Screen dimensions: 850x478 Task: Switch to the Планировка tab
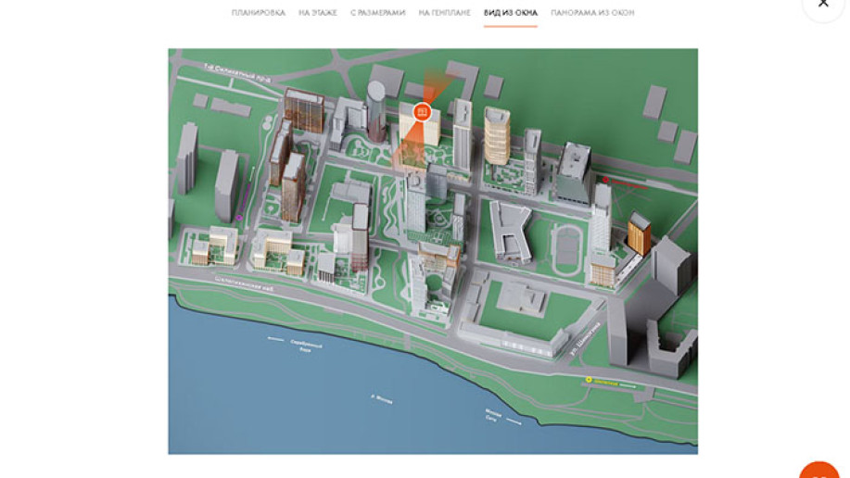(x=258, y=13)
